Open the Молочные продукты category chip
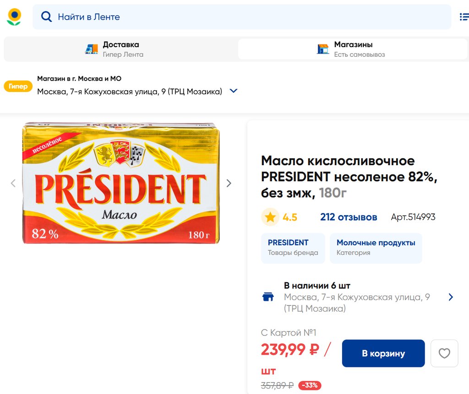The image size is (469, 394). pyautogui.click(x=376, y=248)
